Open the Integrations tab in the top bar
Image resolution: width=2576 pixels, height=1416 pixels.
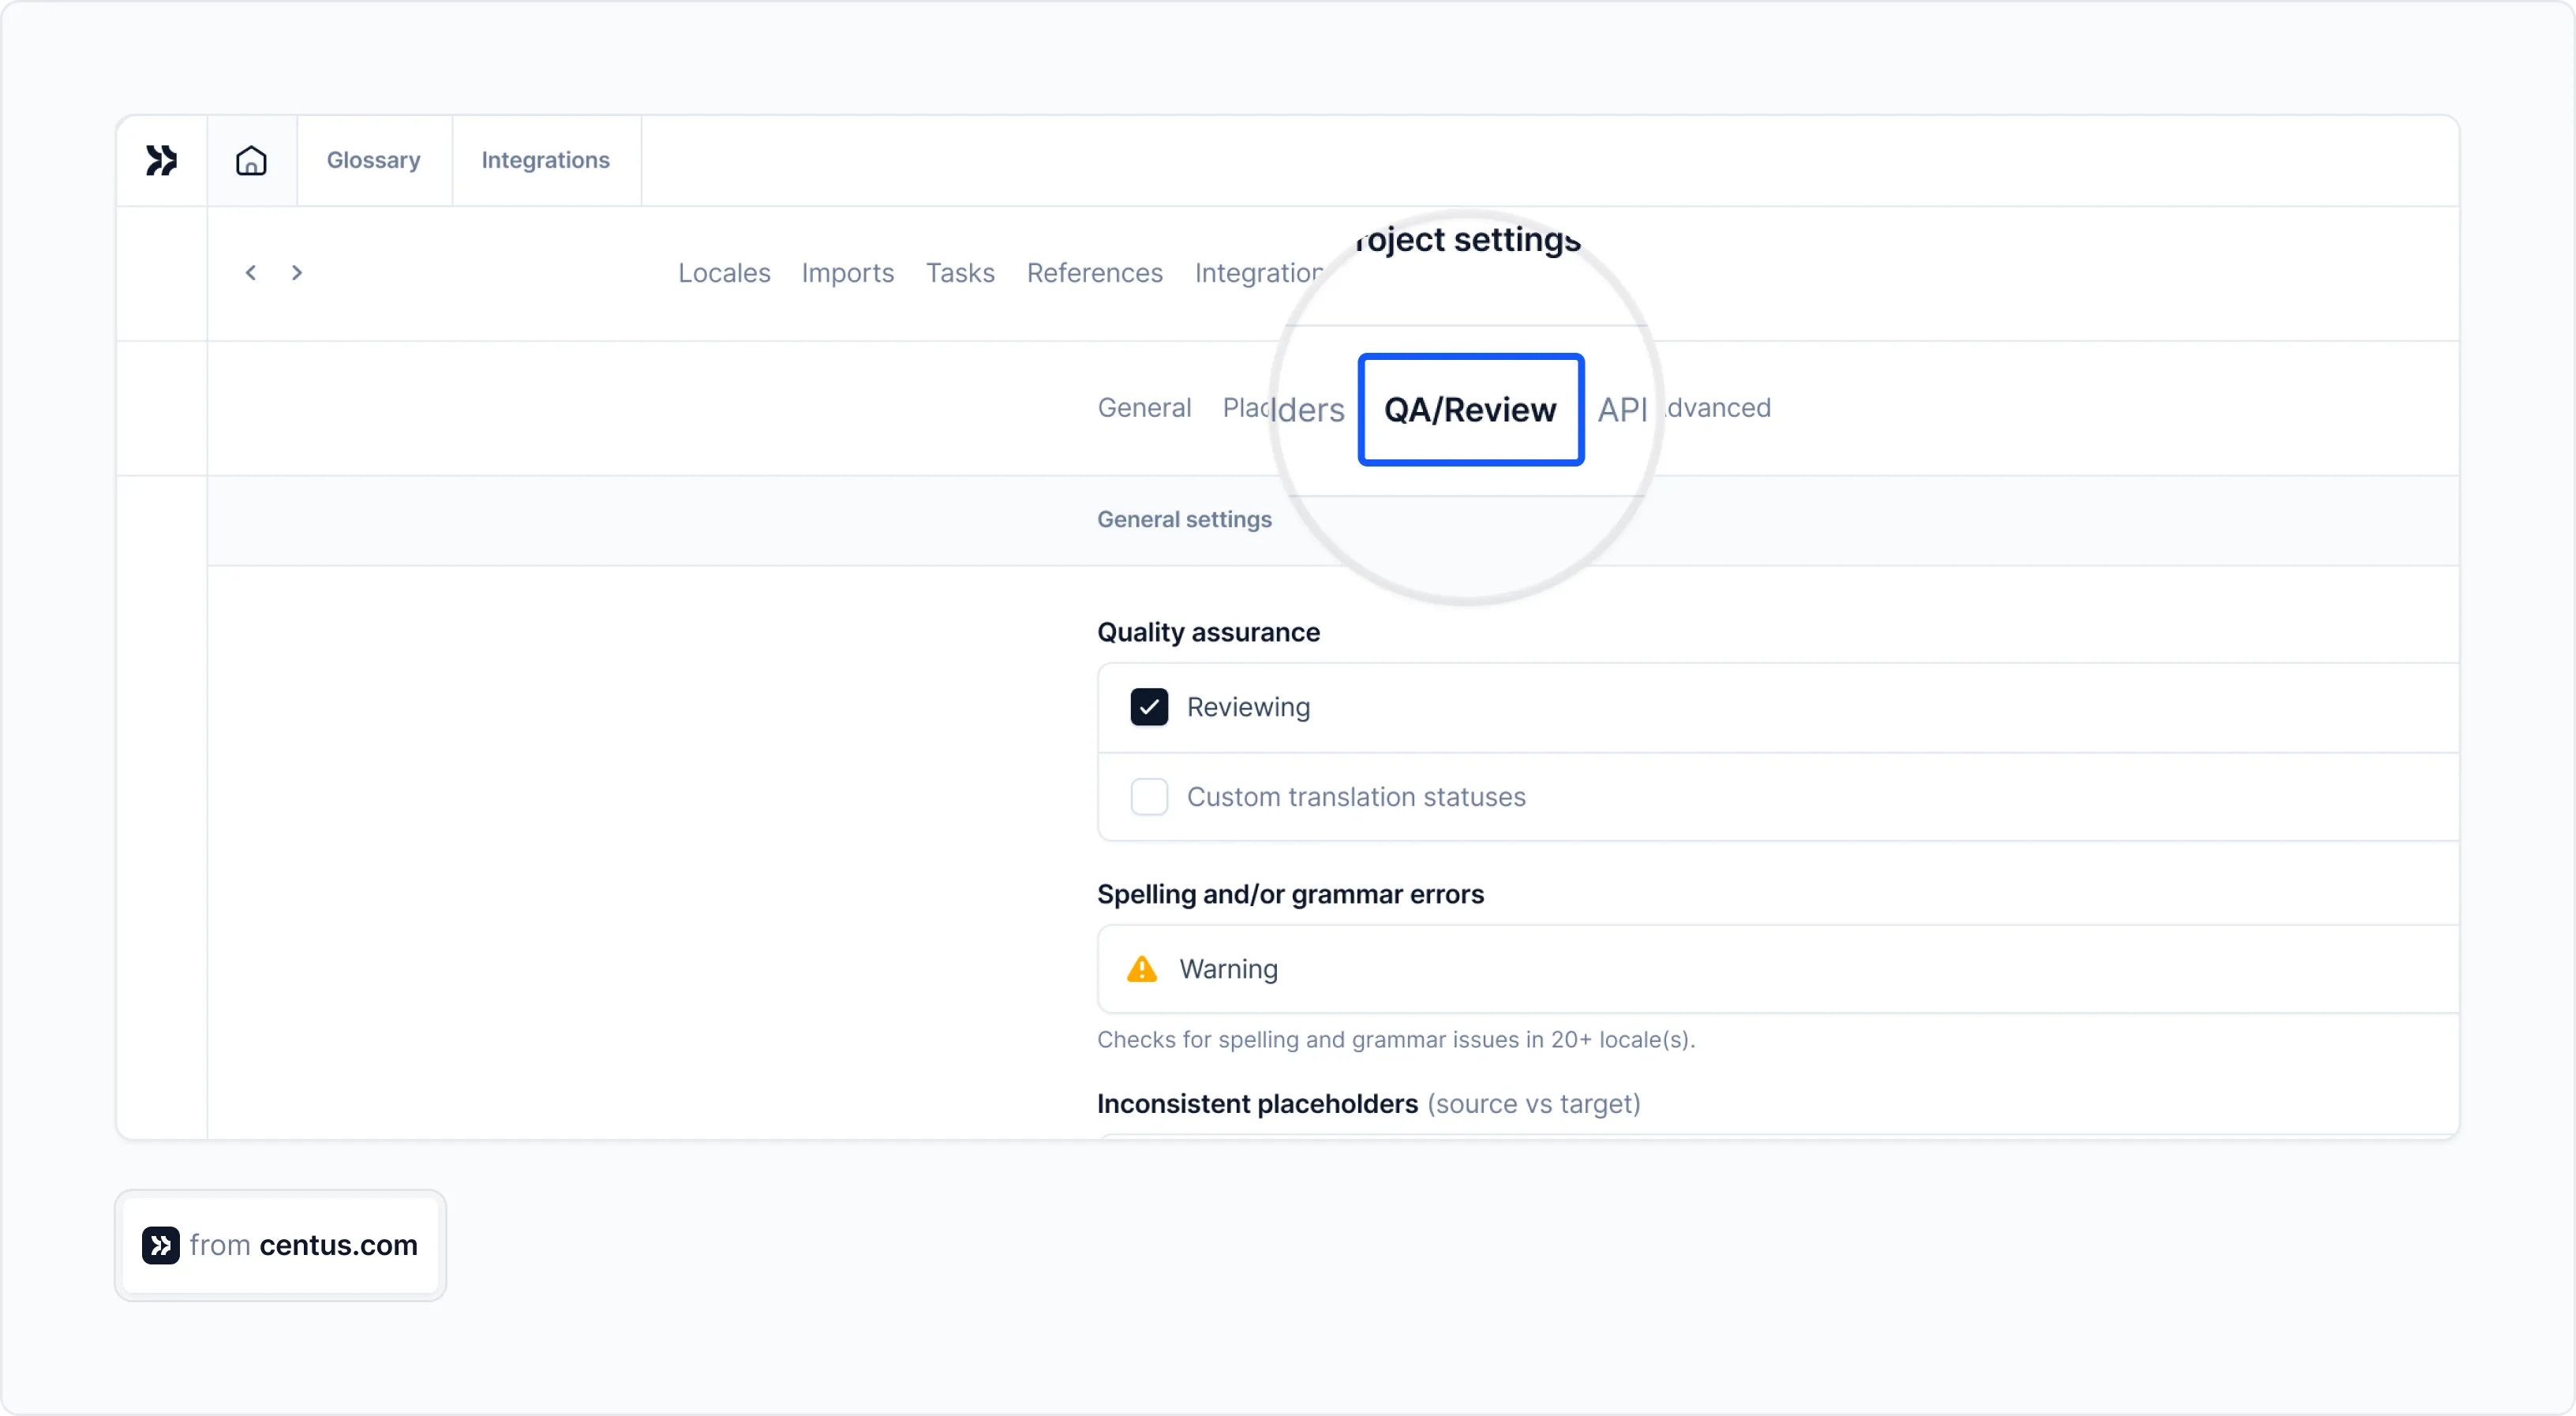pyautogui.click(x=545, y=159)
